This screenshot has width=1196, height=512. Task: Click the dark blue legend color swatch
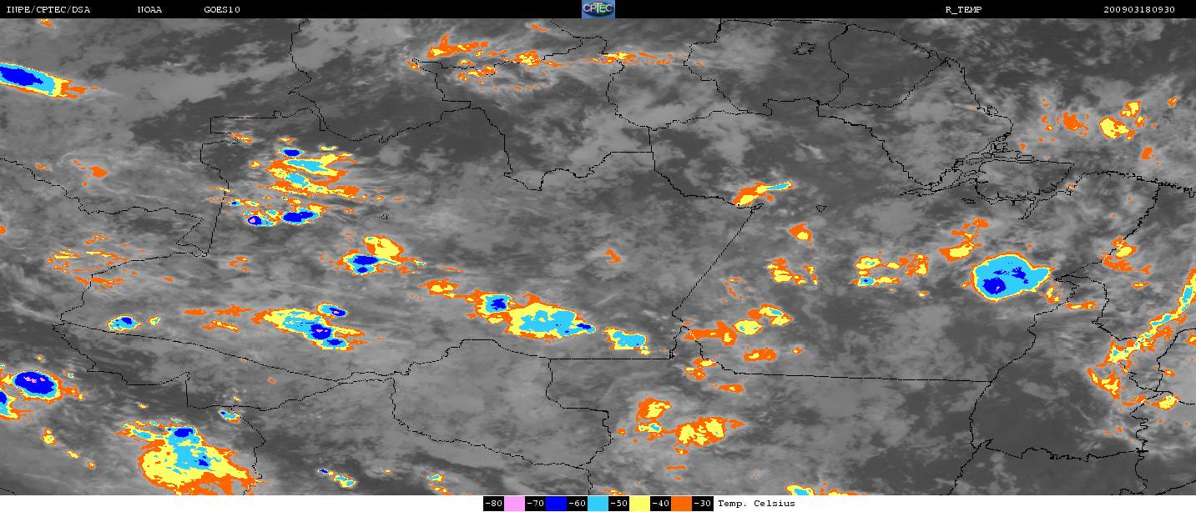coord(556,504)
